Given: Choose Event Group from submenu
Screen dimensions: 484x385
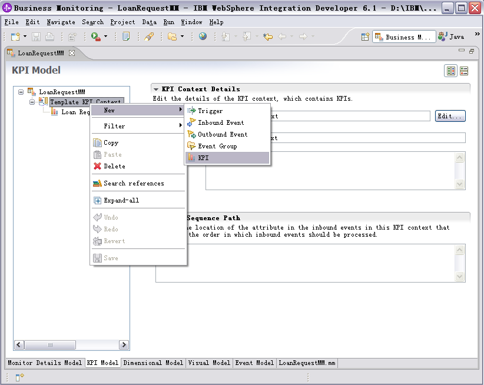Looking at the screenshot, I should coord(227,146).
